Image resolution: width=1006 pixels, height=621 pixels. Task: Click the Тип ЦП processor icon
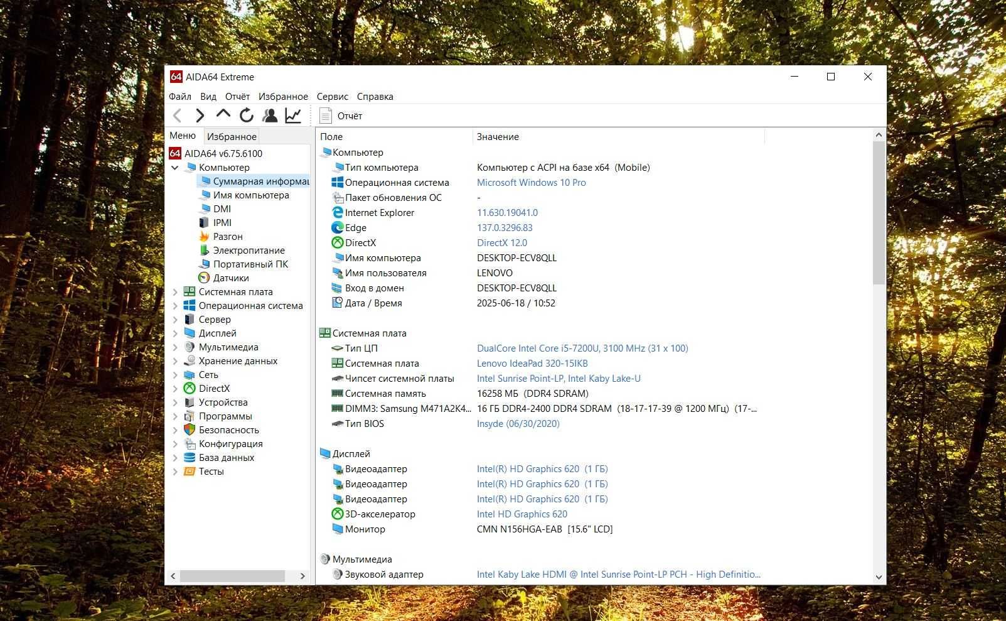337,348
